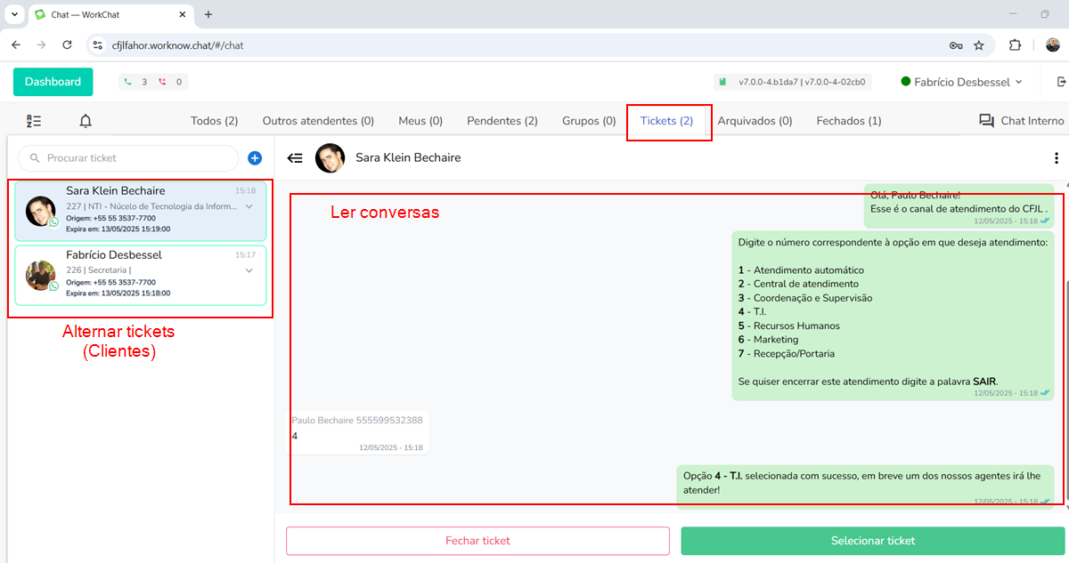This screenshot has height=563, width=1069.
Task: Open Chat Interno panel
Action: pyautogui.click(x=1021, y=121)
